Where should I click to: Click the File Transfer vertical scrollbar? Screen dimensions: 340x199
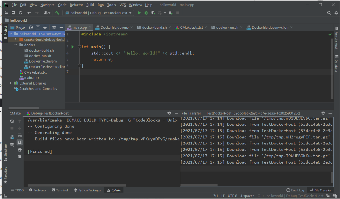[x=332, y=177]
